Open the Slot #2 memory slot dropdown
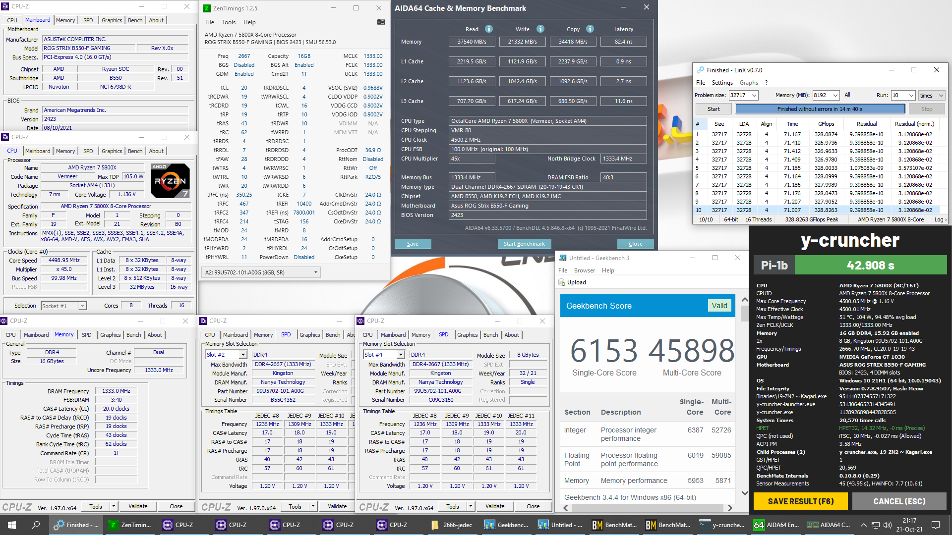 (x=243, y=355)
